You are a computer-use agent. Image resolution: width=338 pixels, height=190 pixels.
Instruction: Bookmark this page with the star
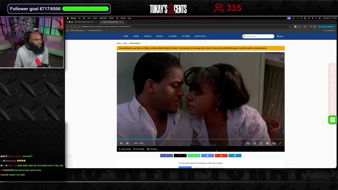[290, 26]
